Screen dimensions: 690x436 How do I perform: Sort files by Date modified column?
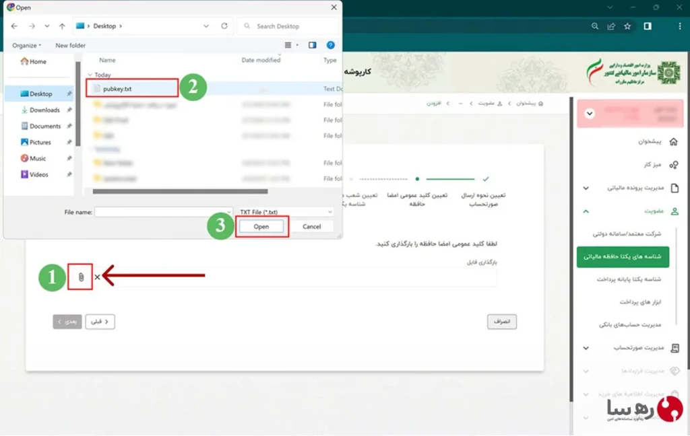tap(261, 60)
